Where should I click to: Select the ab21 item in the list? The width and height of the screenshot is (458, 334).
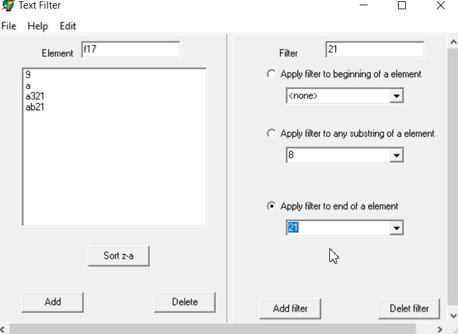pyautogui.click(x=35, y=107)
